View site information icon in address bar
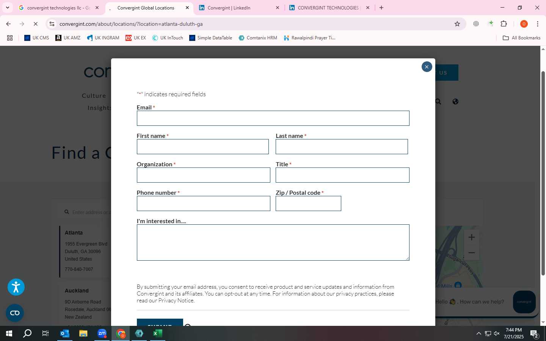Screen dimensions: 546x341 [x=52, y=24]
